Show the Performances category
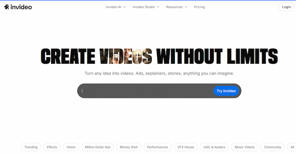This screenshot has height=154, width=296. [158, 147]
